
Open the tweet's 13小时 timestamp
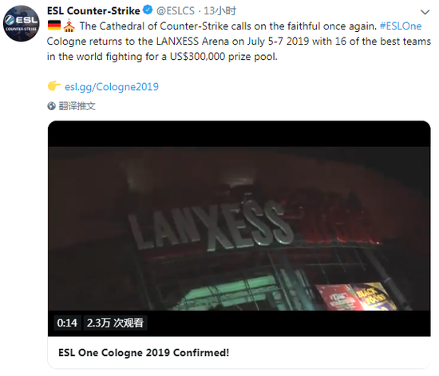click(219, 11)
